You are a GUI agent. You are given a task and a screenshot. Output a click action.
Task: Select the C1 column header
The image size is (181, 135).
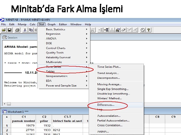click(24, 117)
